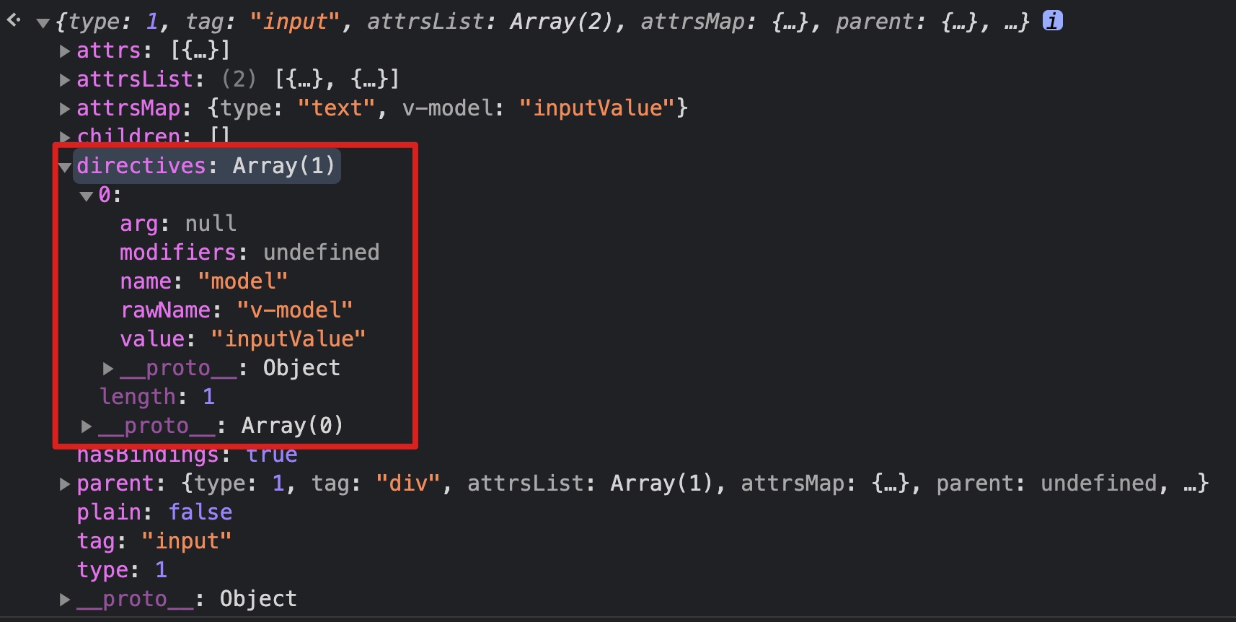
Task: Expand the attrsList array
Action: (65, 79)
